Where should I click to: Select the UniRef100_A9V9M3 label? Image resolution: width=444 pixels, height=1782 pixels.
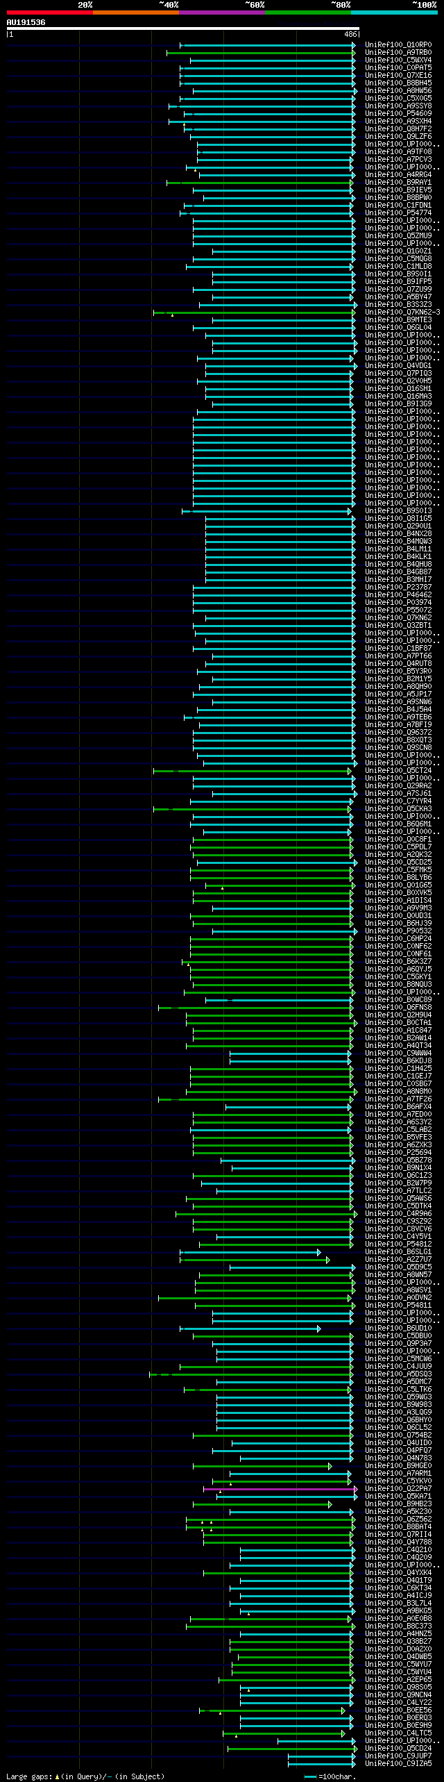tap(398, 908)
